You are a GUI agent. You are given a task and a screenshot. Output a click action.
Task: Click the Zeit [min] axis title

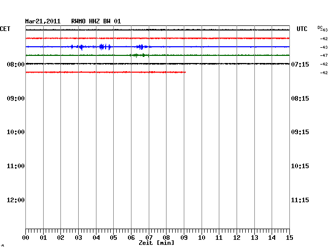point(156,243)
